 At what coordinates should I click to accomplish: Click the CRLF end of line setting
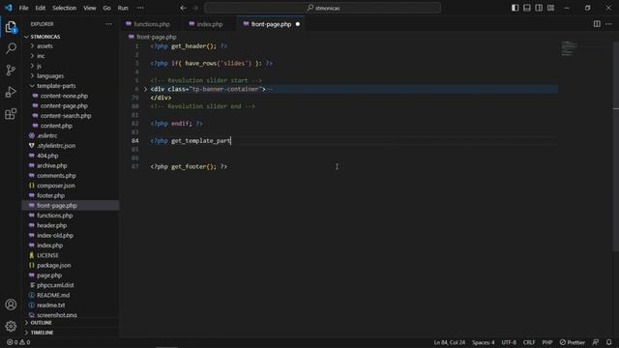coord(529,342)
